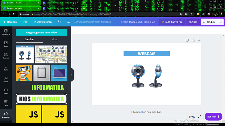Select the orange desk illustration thumbnail
Screen dimensions: 225x126
coord(24,73)
